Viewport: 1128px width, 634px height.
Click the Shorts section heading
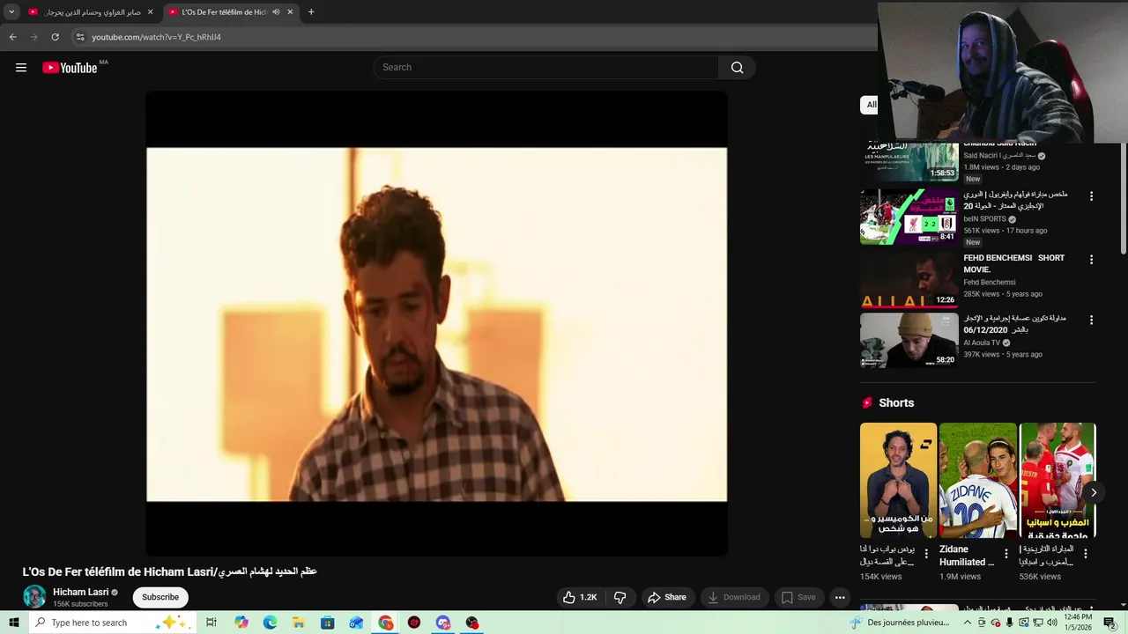pos(896,402)
